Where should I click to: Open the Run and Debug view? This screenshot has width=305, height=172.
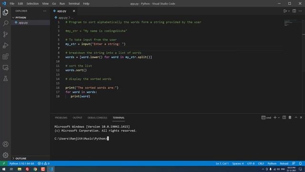5,45
